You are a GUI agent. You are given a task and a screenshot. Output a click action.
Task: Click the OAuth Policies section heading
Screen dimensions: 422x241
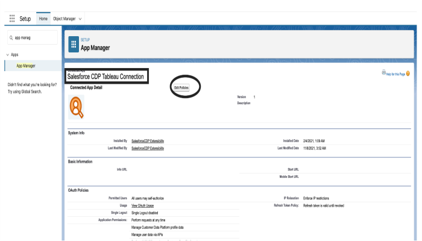(78, 190)
